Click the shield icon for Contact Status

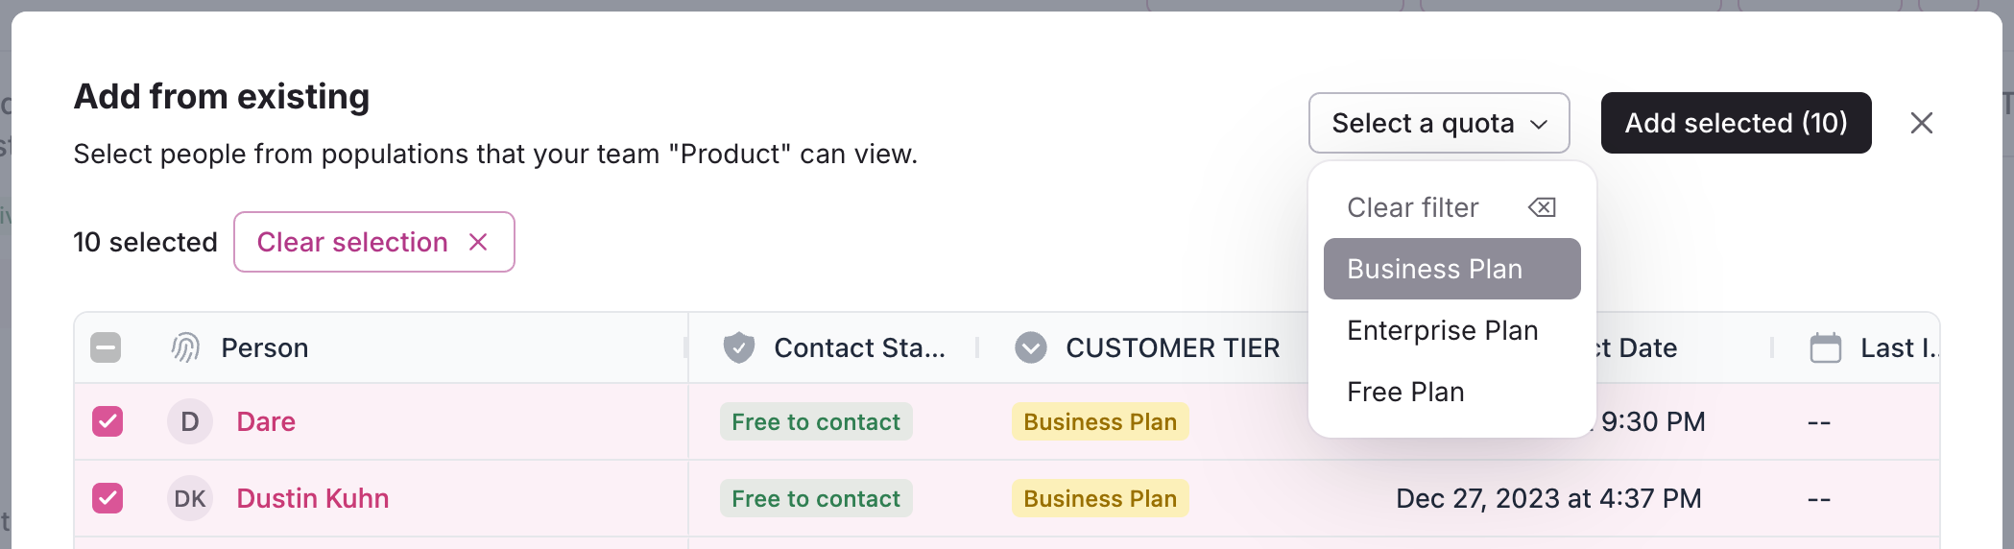(x=738, y=347)
